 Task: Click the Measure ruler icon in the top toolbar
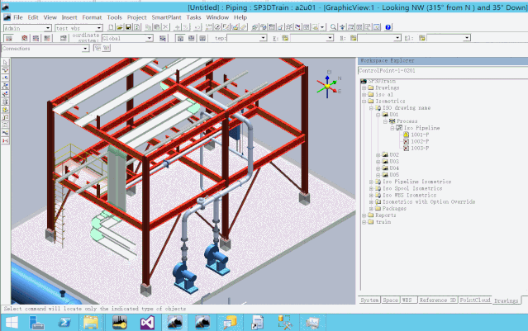(244, 27)
